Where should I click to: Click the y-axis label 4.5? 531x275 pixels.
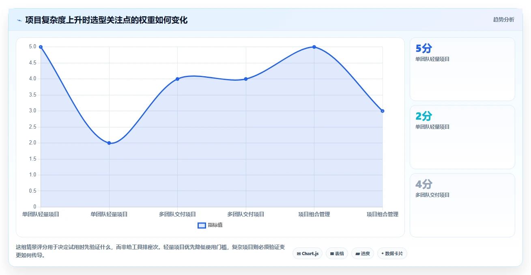pos(32,63)
